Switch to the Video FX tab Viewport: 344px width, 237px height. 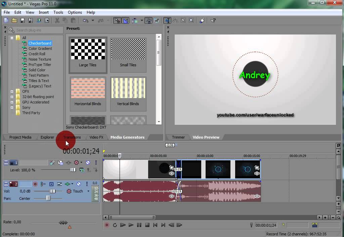(x=96, y=137)
